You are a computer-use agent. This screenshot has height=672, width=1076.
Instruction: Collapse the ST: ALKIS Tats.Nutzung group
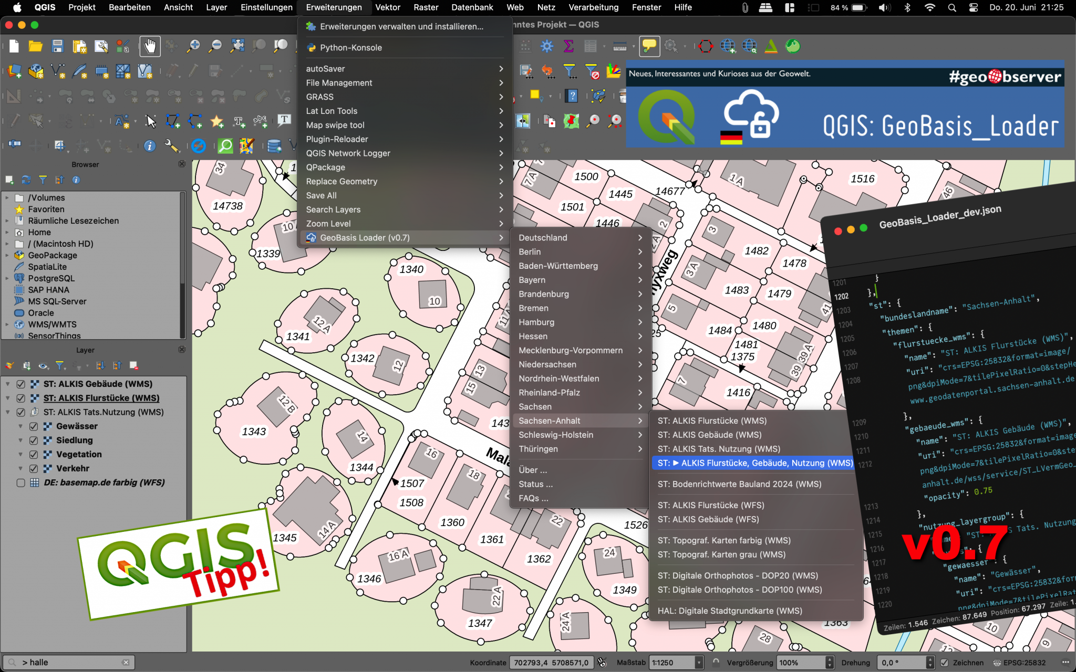pos(7,412)
